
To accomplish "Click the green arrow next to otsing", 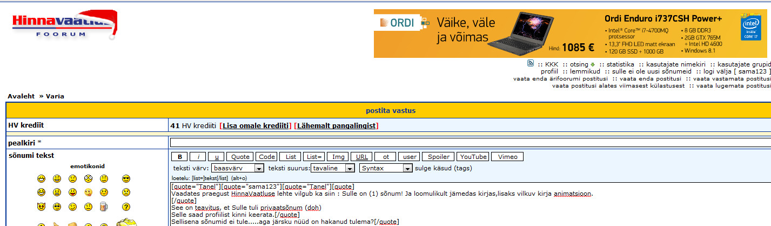I will [x=593, y=64].
